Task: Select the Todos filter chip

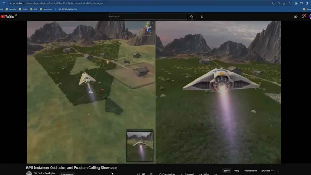Action: [227, 171]
